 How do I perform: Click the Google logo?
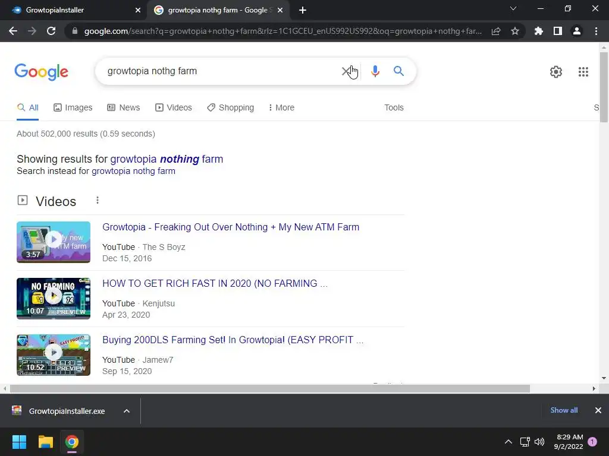click(x=41, y=72)
